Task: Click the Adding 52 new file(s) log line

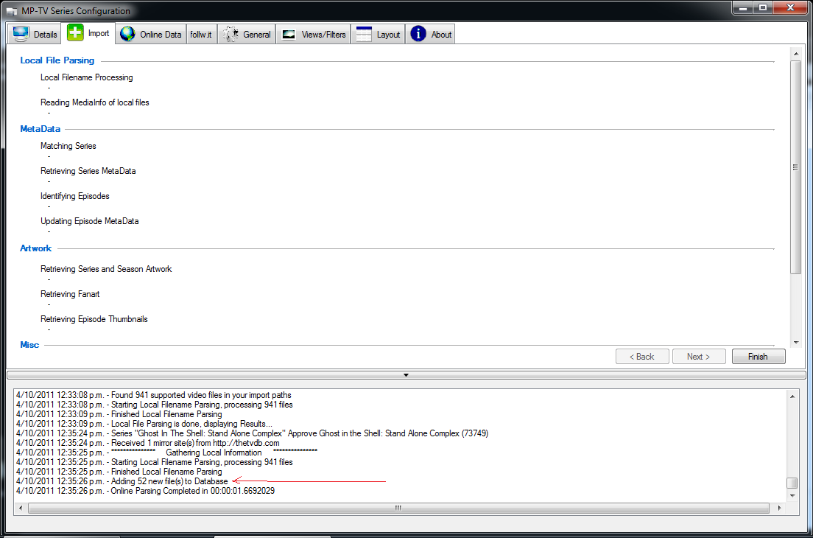Action: click(122, 481)
